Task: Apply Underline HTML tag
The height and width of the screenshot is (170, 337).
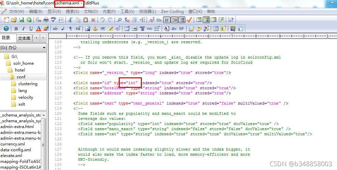Action: tap(31, 28)
